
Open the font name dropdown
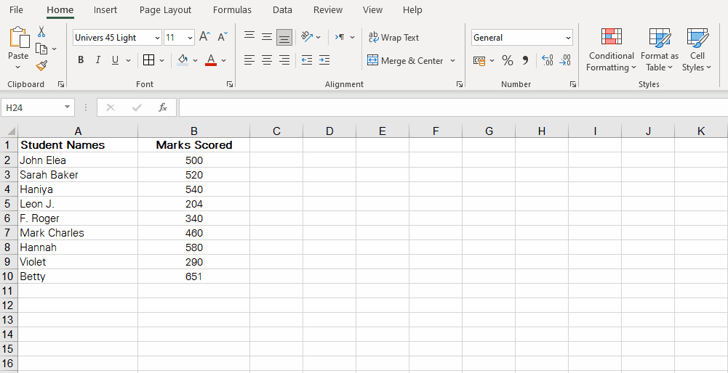pos(157,38)
